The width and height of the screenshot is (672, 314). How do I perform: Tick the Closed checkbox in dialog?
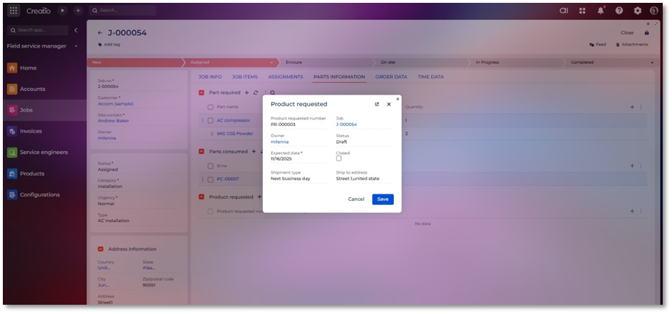pos(339,159)
